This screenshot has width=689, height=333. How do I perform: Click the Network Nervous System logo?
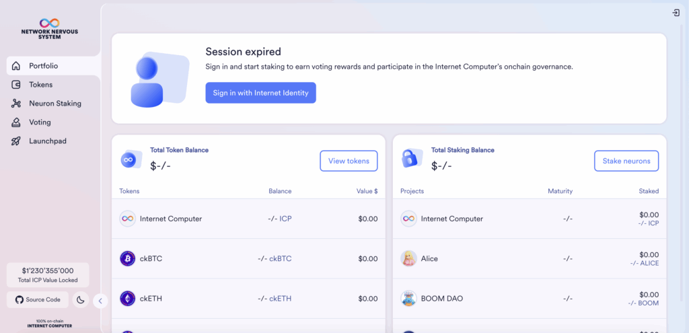tap(49, 29)
